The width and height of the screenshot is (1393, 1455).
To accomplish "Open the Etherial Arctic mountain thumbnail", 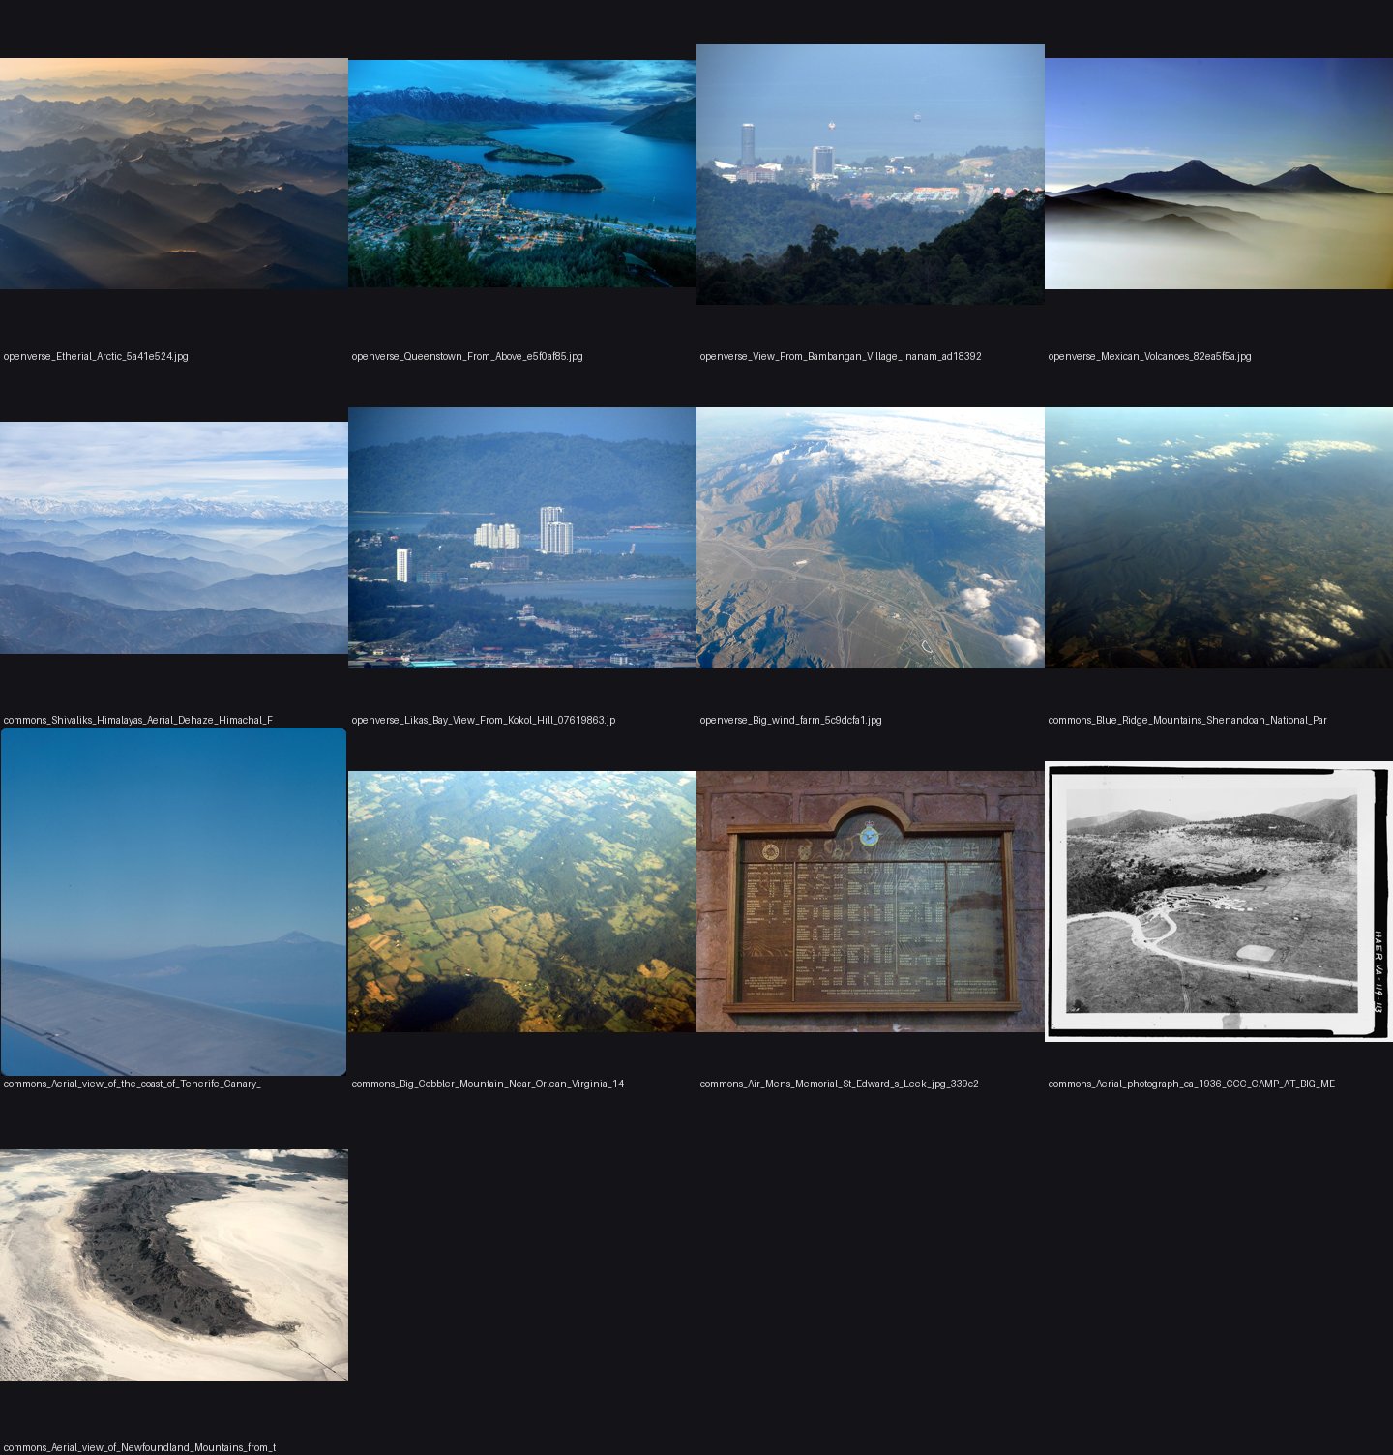I will point(174,173).
